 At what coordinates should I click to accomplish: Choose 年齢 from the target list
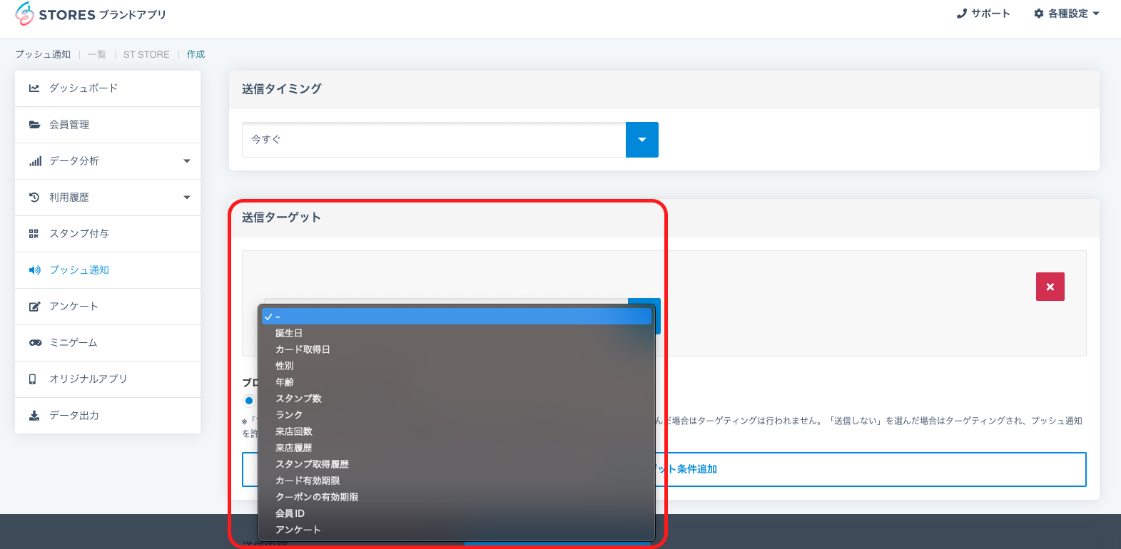[x=457, y=382]
